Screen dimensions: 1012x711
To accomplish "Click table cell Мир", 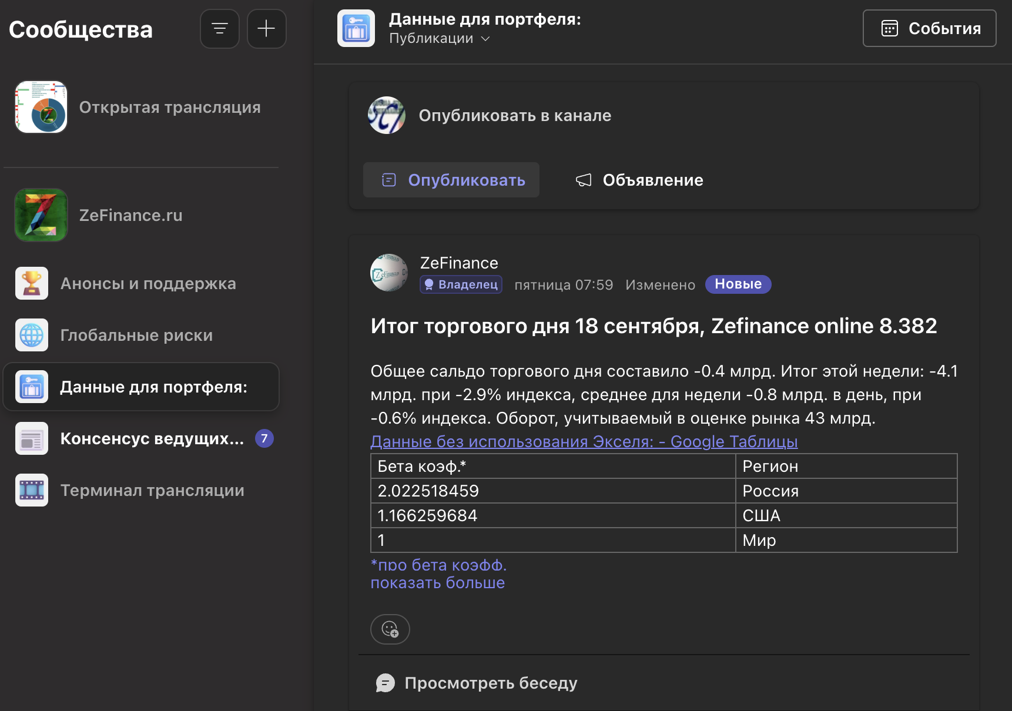I will pos(846,540).
